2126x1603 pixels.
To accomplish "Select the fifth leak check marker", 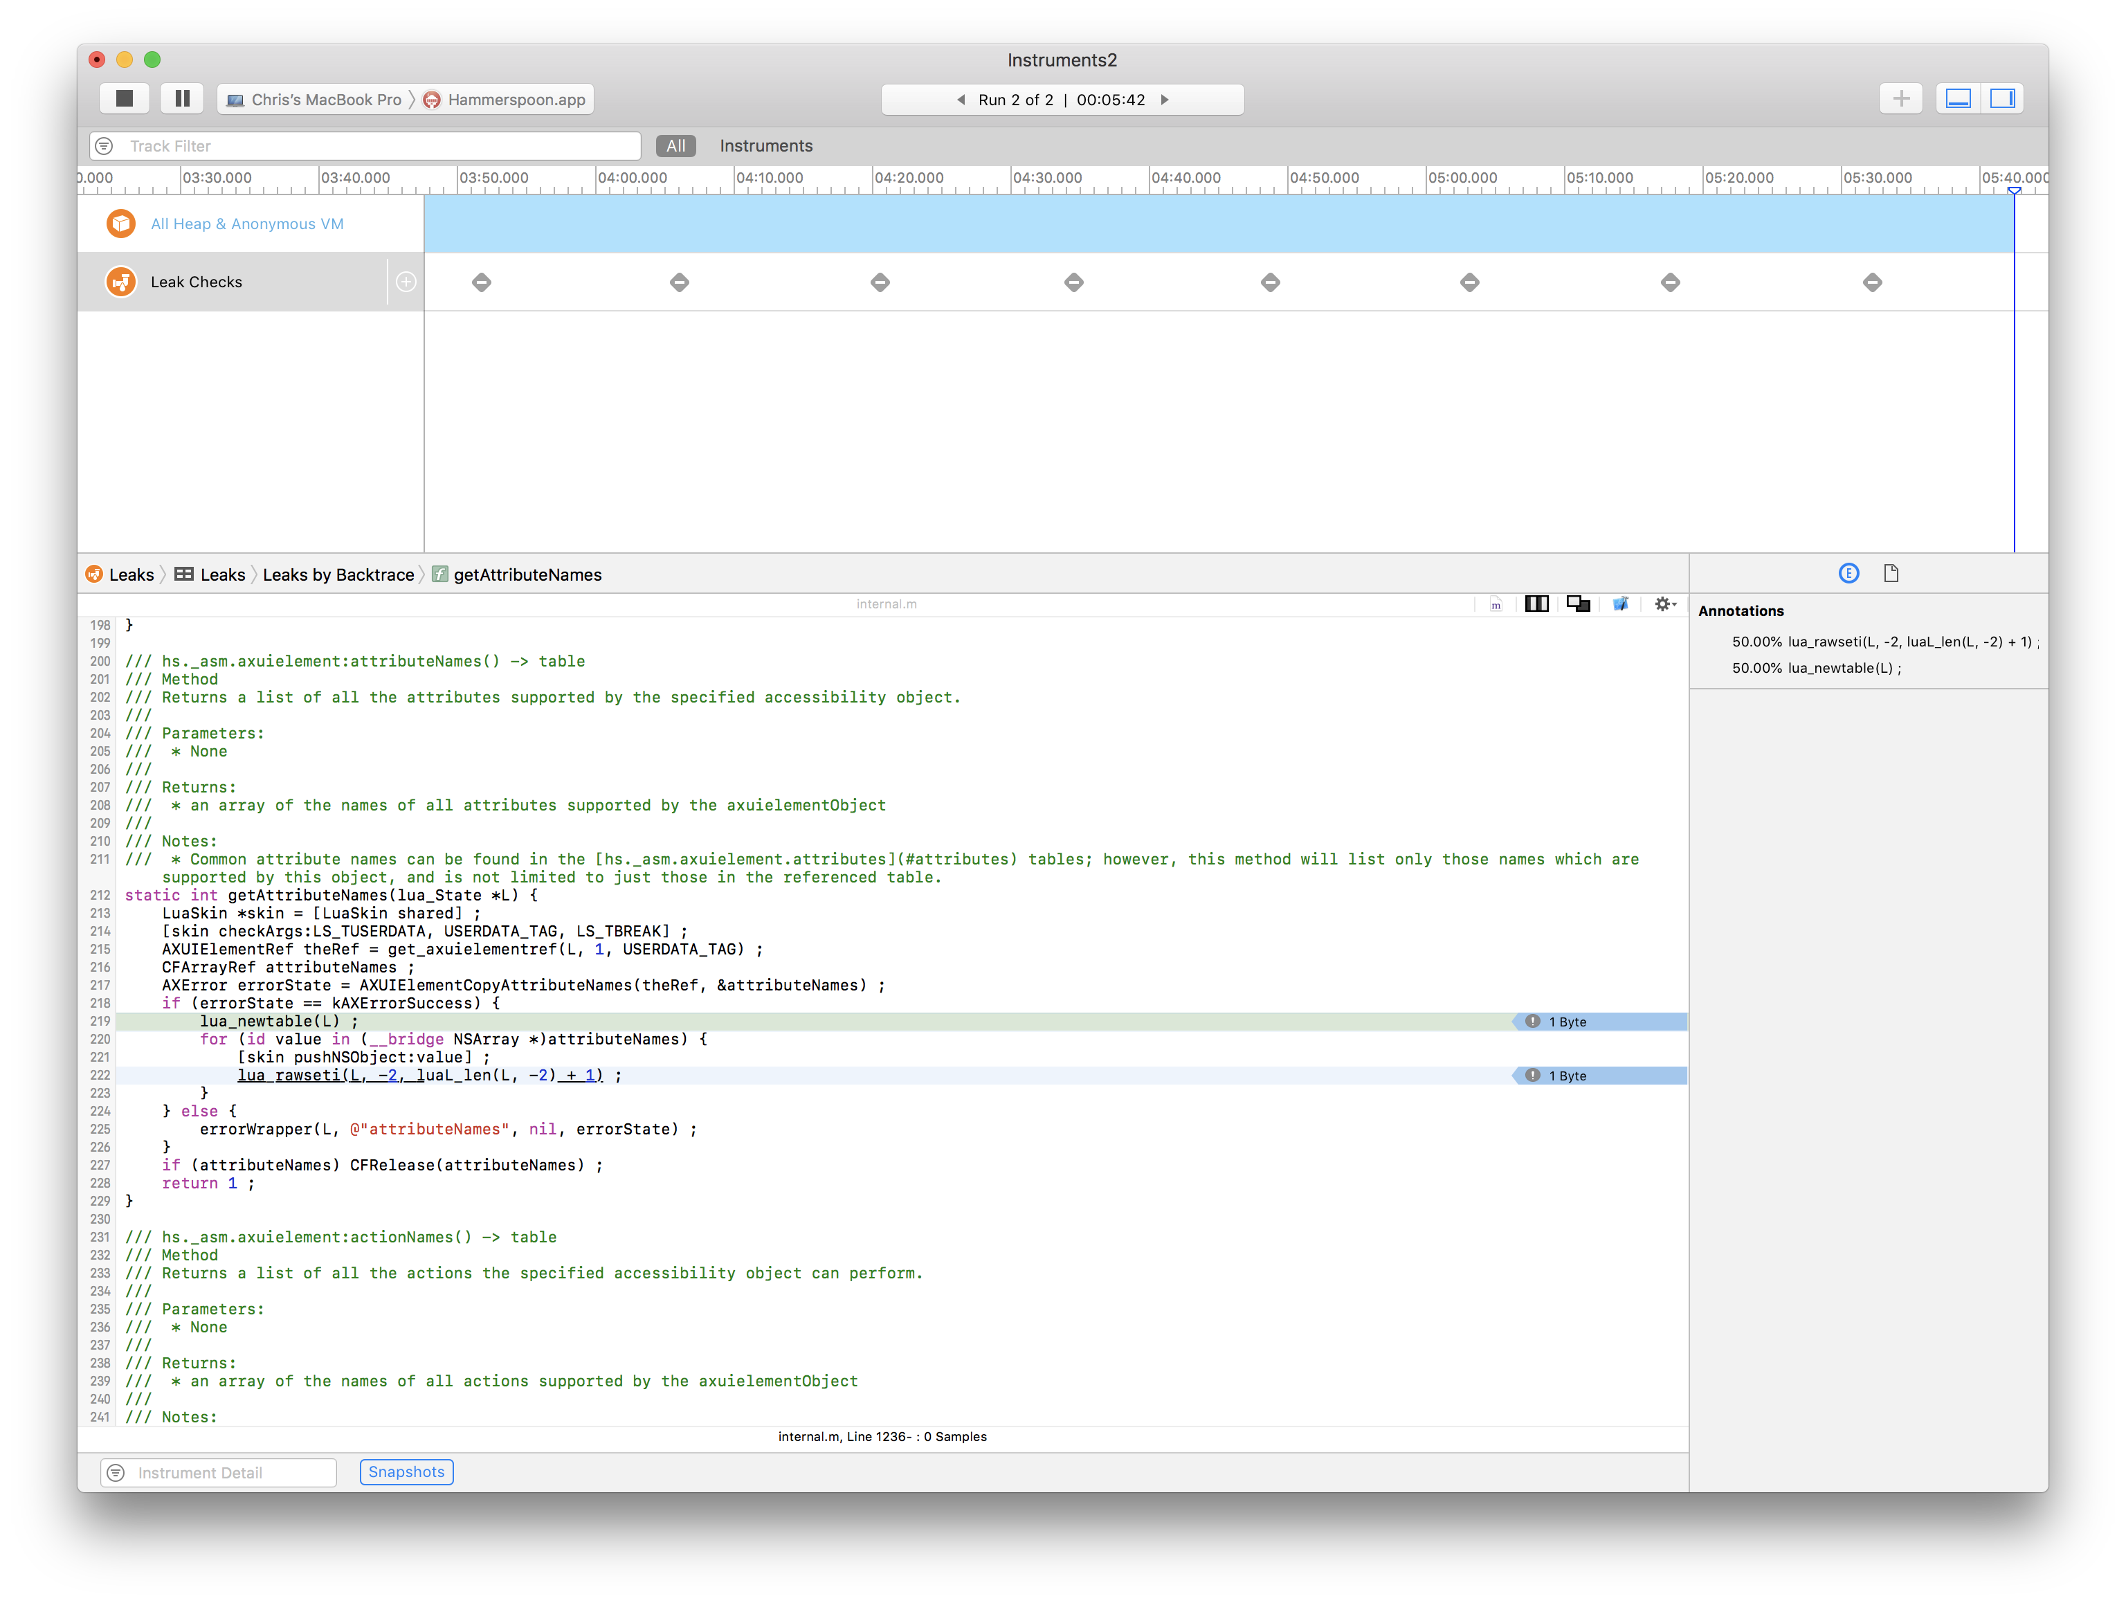I will click(x=1270, y=282).
